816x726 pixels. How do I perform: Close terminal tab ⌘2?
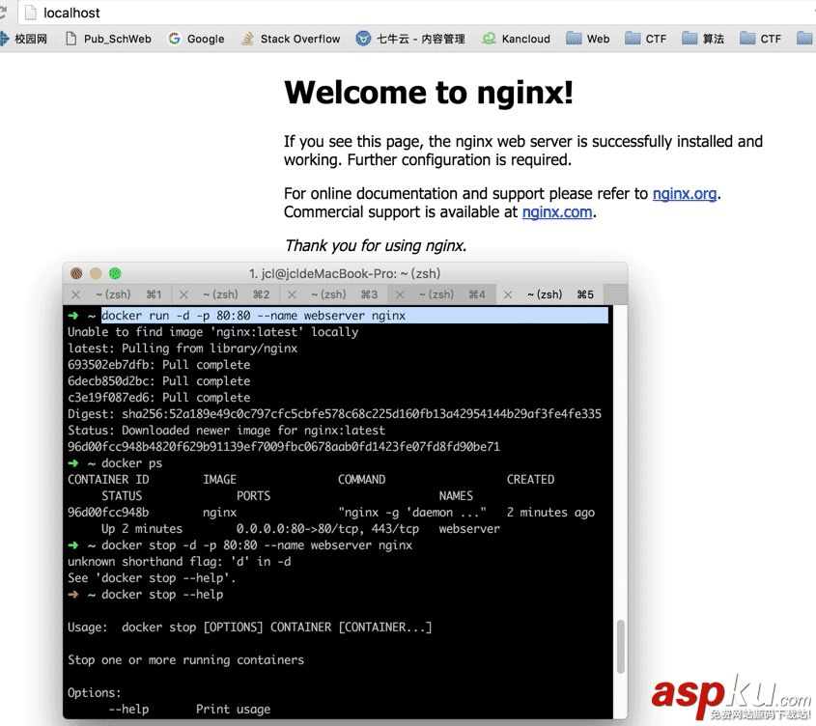183,294
